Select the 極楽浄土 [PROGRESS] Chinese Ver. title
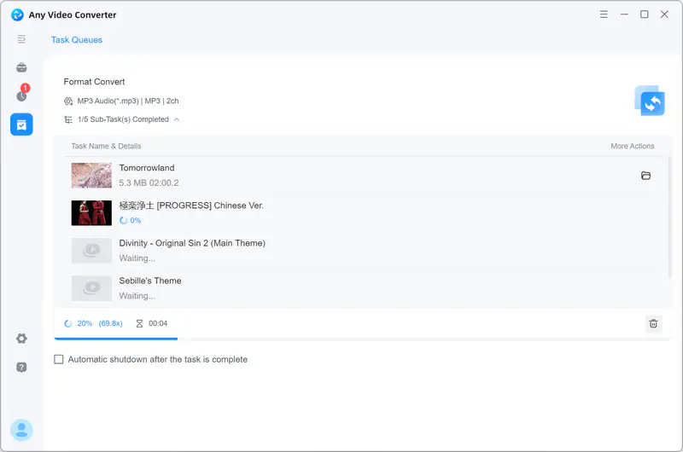The height and width of the screenshot is (452, 683). click(x=191, y=206)
